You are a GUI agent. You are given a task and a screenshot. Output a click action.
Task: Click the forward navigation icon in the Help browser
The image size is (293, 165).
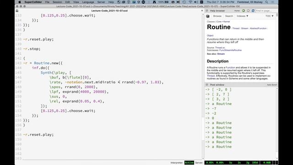tap(248, 11)
